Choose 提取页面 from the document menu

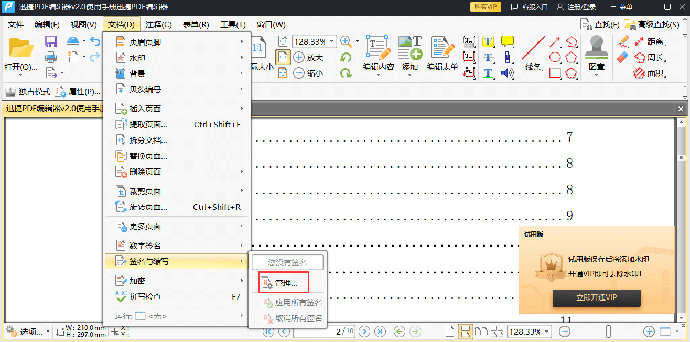pyautogui.click(x=177, y=124)
